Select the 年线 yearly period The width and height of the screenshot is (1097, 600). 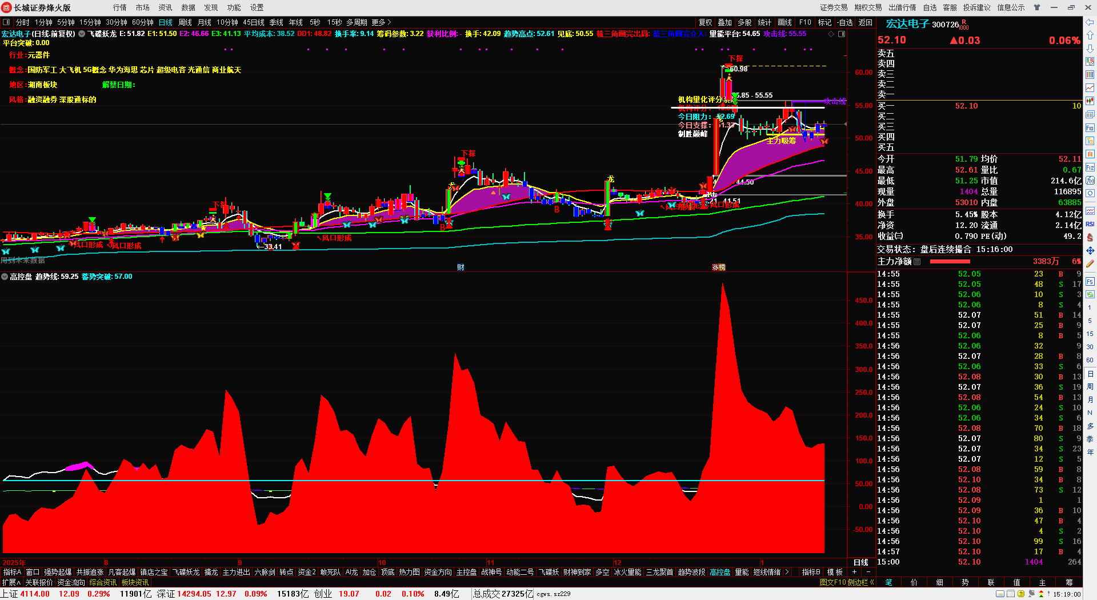(x=296, y=22)
